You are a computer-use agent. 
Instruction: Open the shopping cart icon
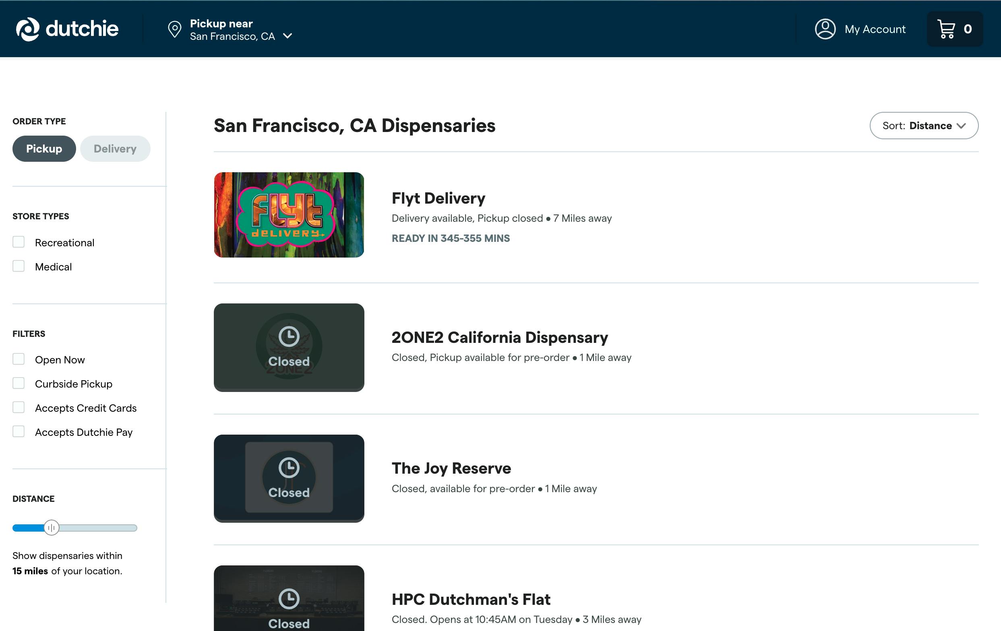[946, 29]
